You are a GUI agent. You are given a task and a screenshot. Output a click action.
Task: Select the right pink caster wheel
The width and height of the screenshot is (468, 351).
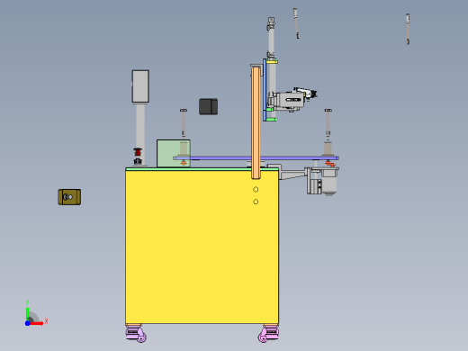(x=268, y=334)
